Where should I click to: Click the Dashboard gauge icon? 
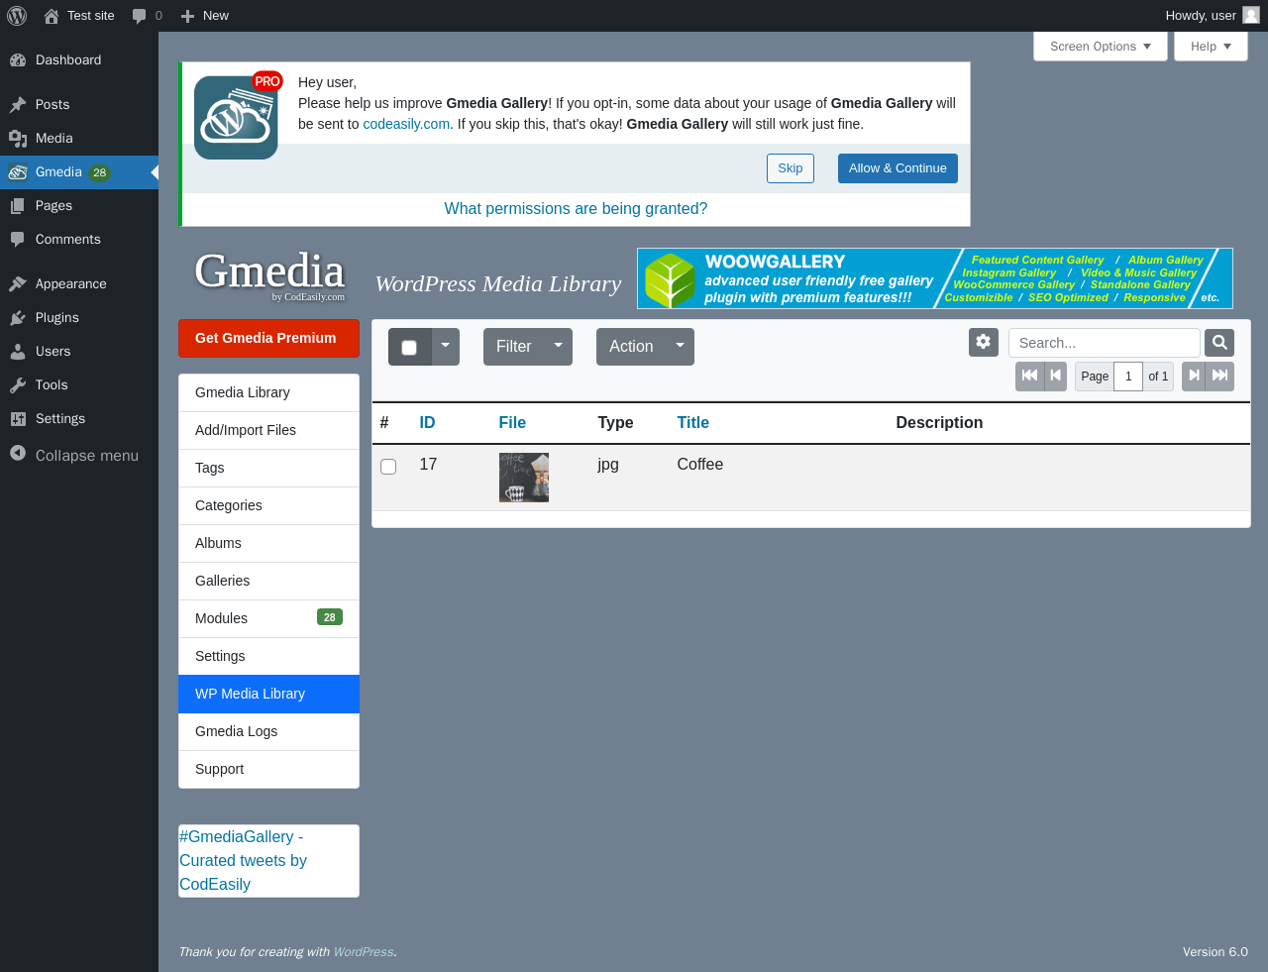click(x=18, y=60)
